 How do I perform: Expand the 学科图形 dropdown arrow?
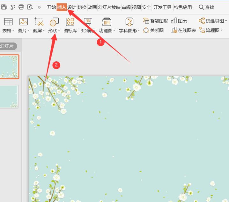[139, 31]
